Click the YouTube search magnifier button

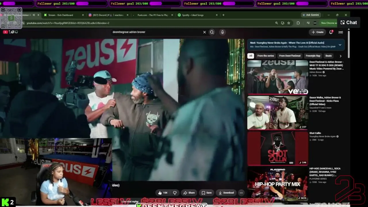212,32
